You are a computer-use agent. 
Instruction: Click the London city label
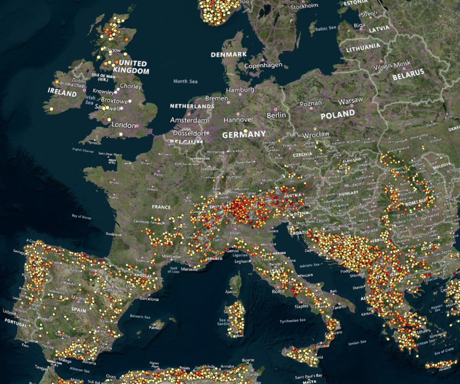[124, 125]
